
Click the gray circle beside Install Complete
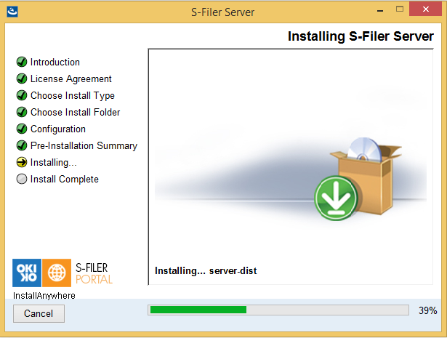(22, 179)
